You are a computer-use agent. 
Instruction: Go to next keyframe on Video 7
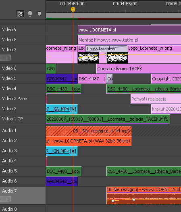click(7, 58)
